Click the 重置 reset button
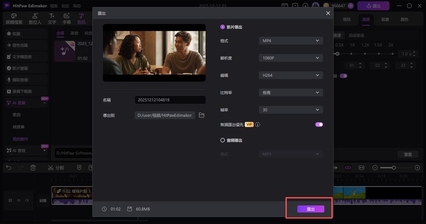The image size is (426, 224). pyautogui.click(x=408, y=154)
